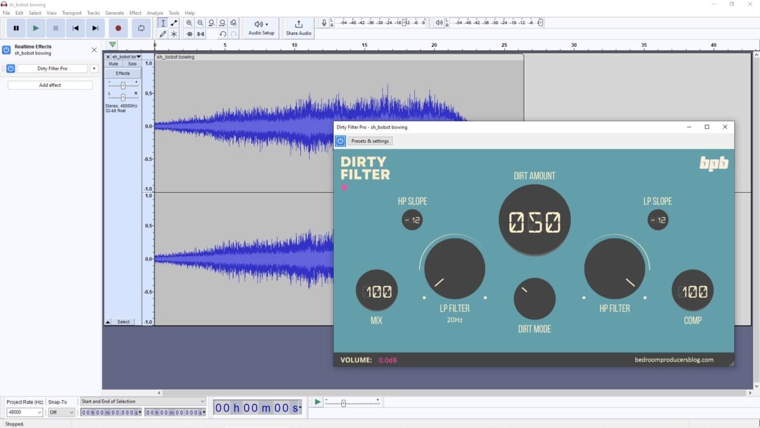Click the Trim audio outside selection icon
The width and height of the screenshot is (760, 428).
pyautogui.click(x=189, y=34)
